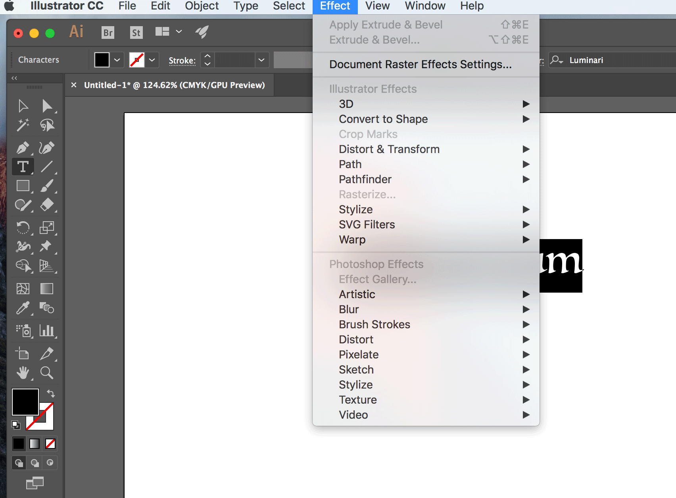Select the Rotate tool

point(23,227)
